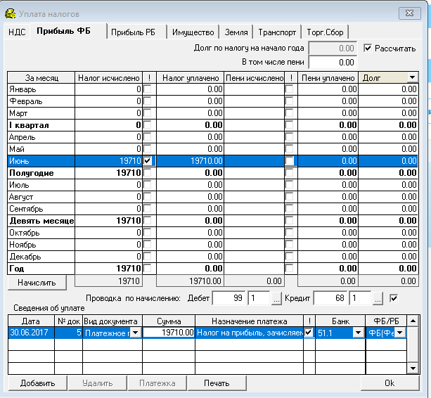Click the Налог исчислено column header

click(108, 78)
